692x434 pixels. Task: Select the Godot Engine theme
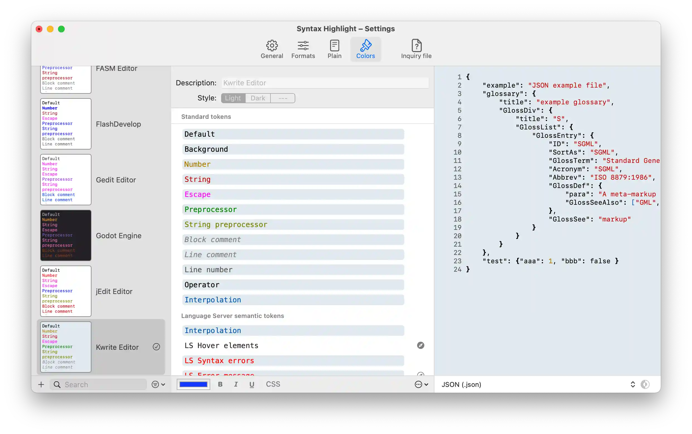(x=118, y=235)
